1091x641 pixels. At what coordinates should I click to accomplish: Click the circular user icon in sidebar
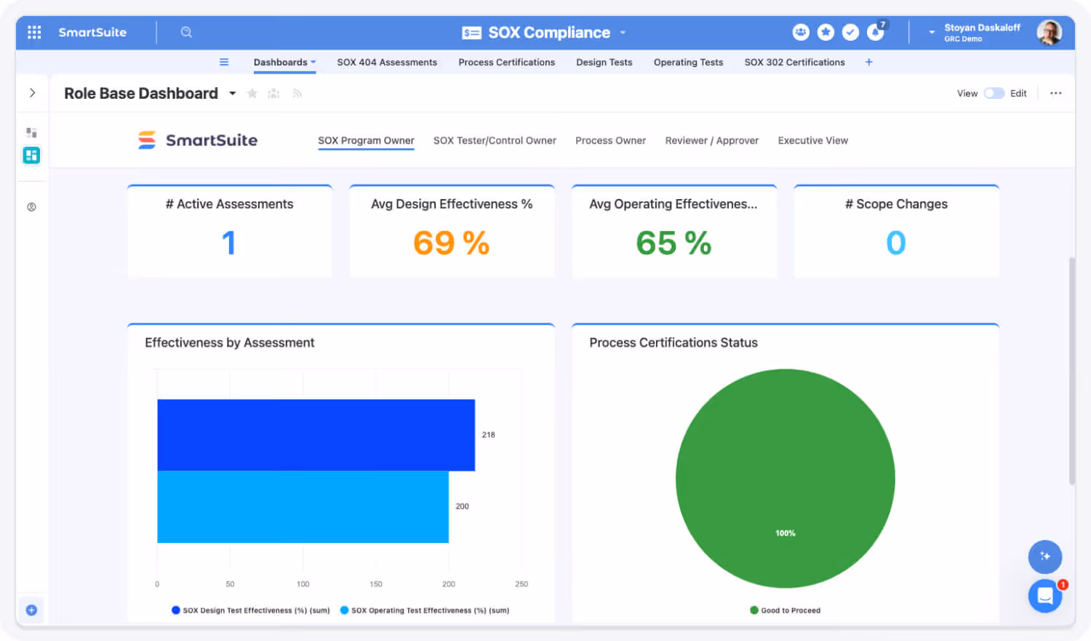[31, 207]
